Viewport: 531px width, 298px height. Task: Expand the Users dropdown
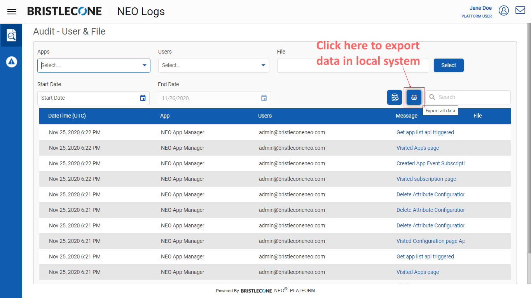point(263,66)
